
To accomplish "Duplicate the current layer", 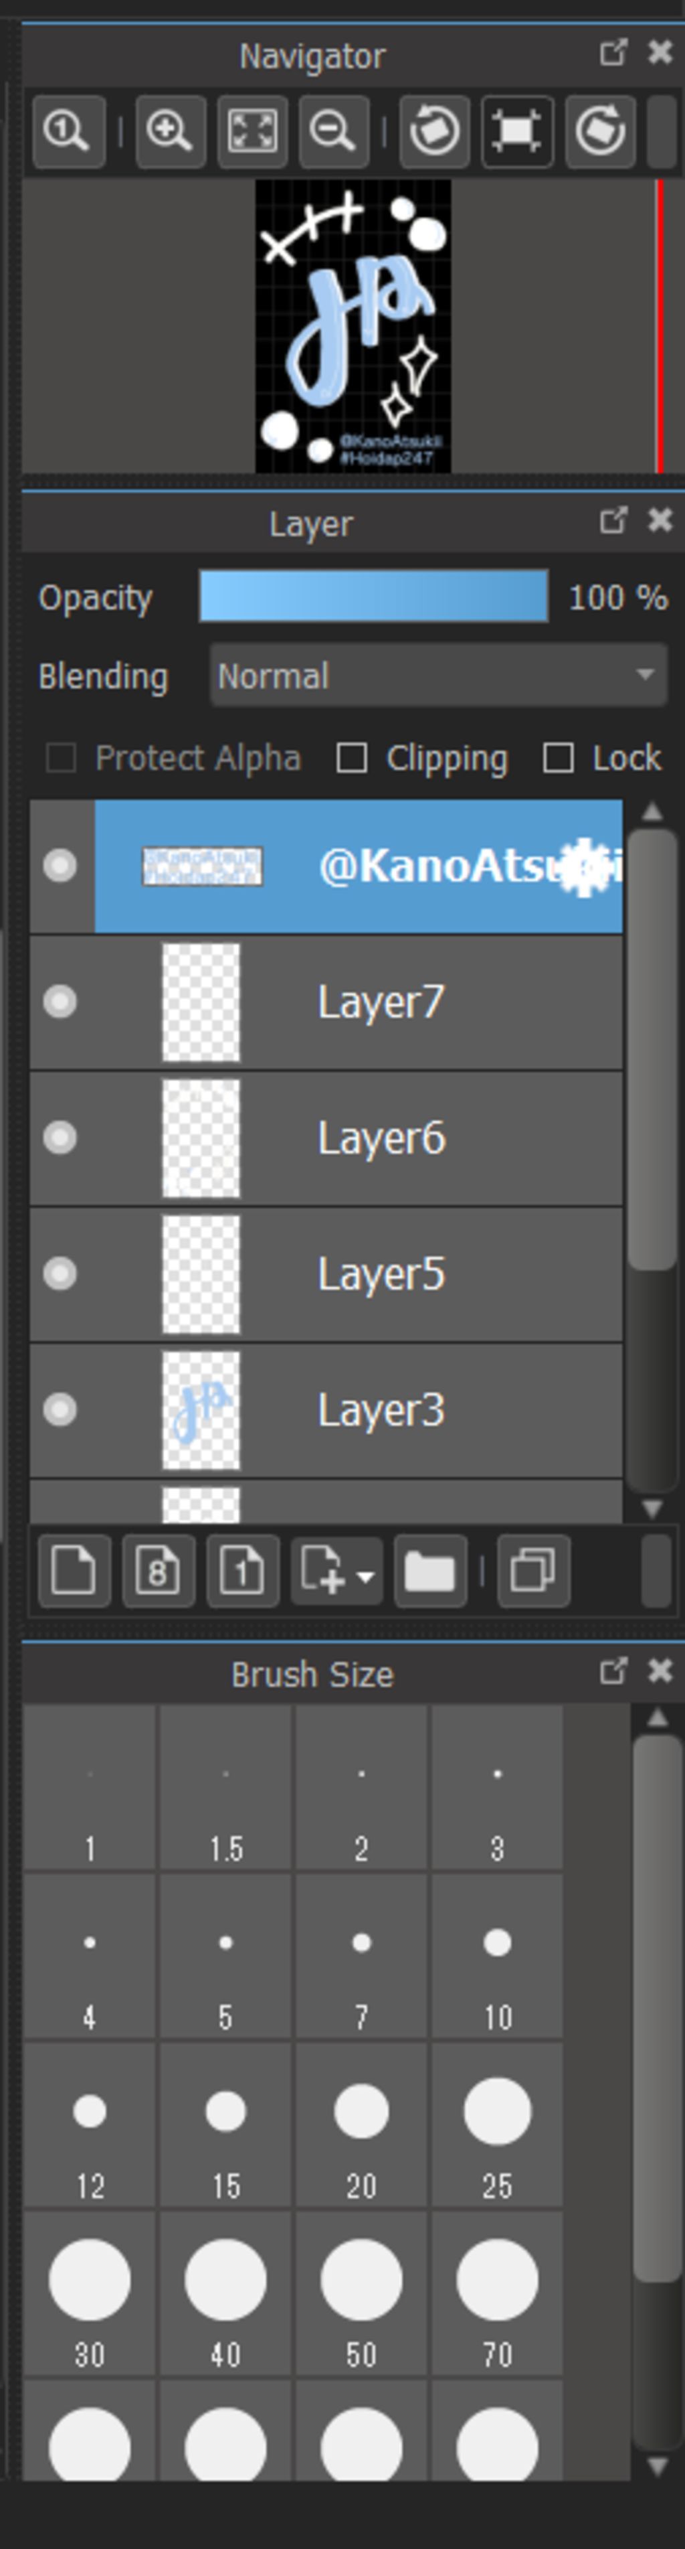I will point(534,1570).
